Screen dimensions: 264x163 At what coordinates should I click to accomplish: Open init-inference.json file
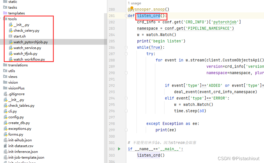click(x=23, y=152)
